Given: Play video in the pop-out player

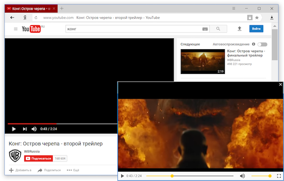Looking at the screenshot, I should [x=123, y=176].
